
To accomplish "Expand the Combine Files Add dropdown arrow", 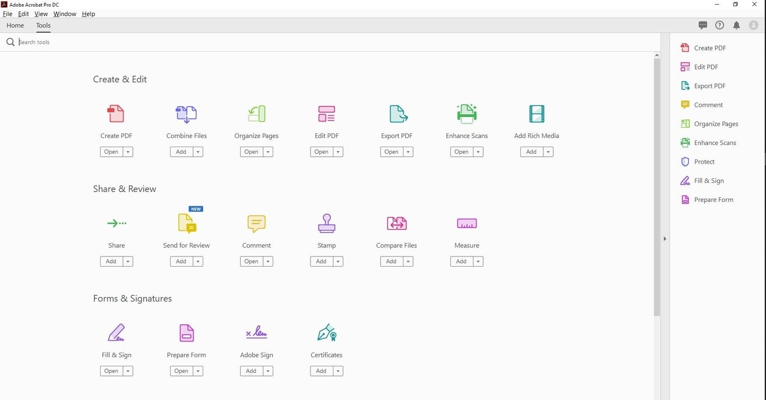I will 198,152.
